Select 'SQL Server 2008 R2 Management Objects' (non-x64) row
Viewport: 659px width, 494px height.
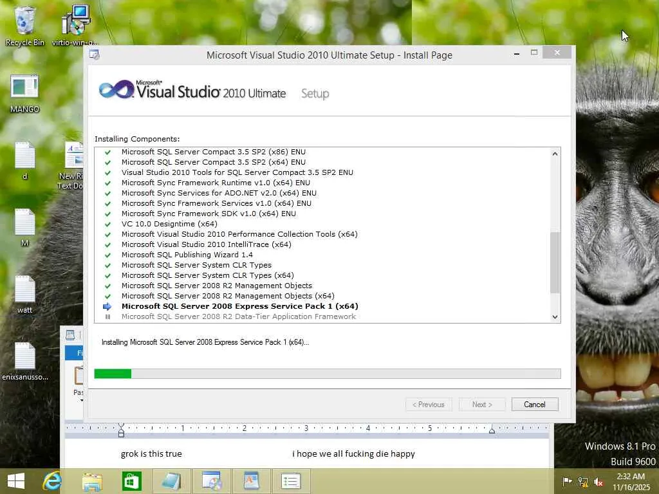[217, 286]
